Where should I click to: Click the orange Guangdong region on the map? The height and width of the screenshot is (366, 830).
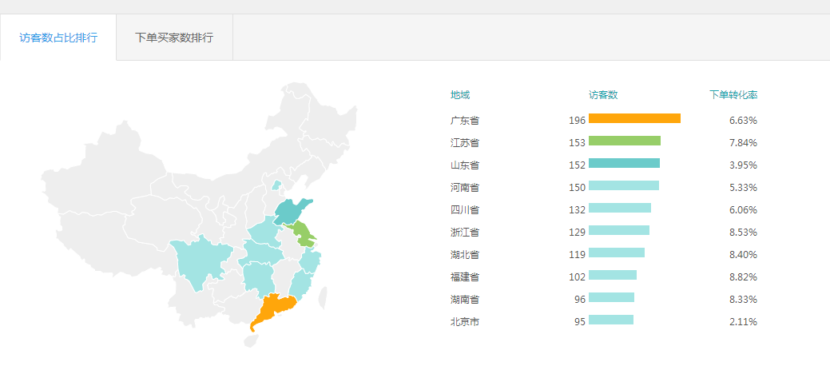273,310
